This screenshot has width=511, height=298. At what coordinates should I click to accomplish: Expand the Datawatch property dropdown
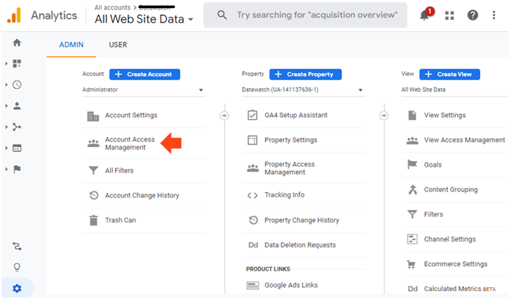(x=302, y=90)
